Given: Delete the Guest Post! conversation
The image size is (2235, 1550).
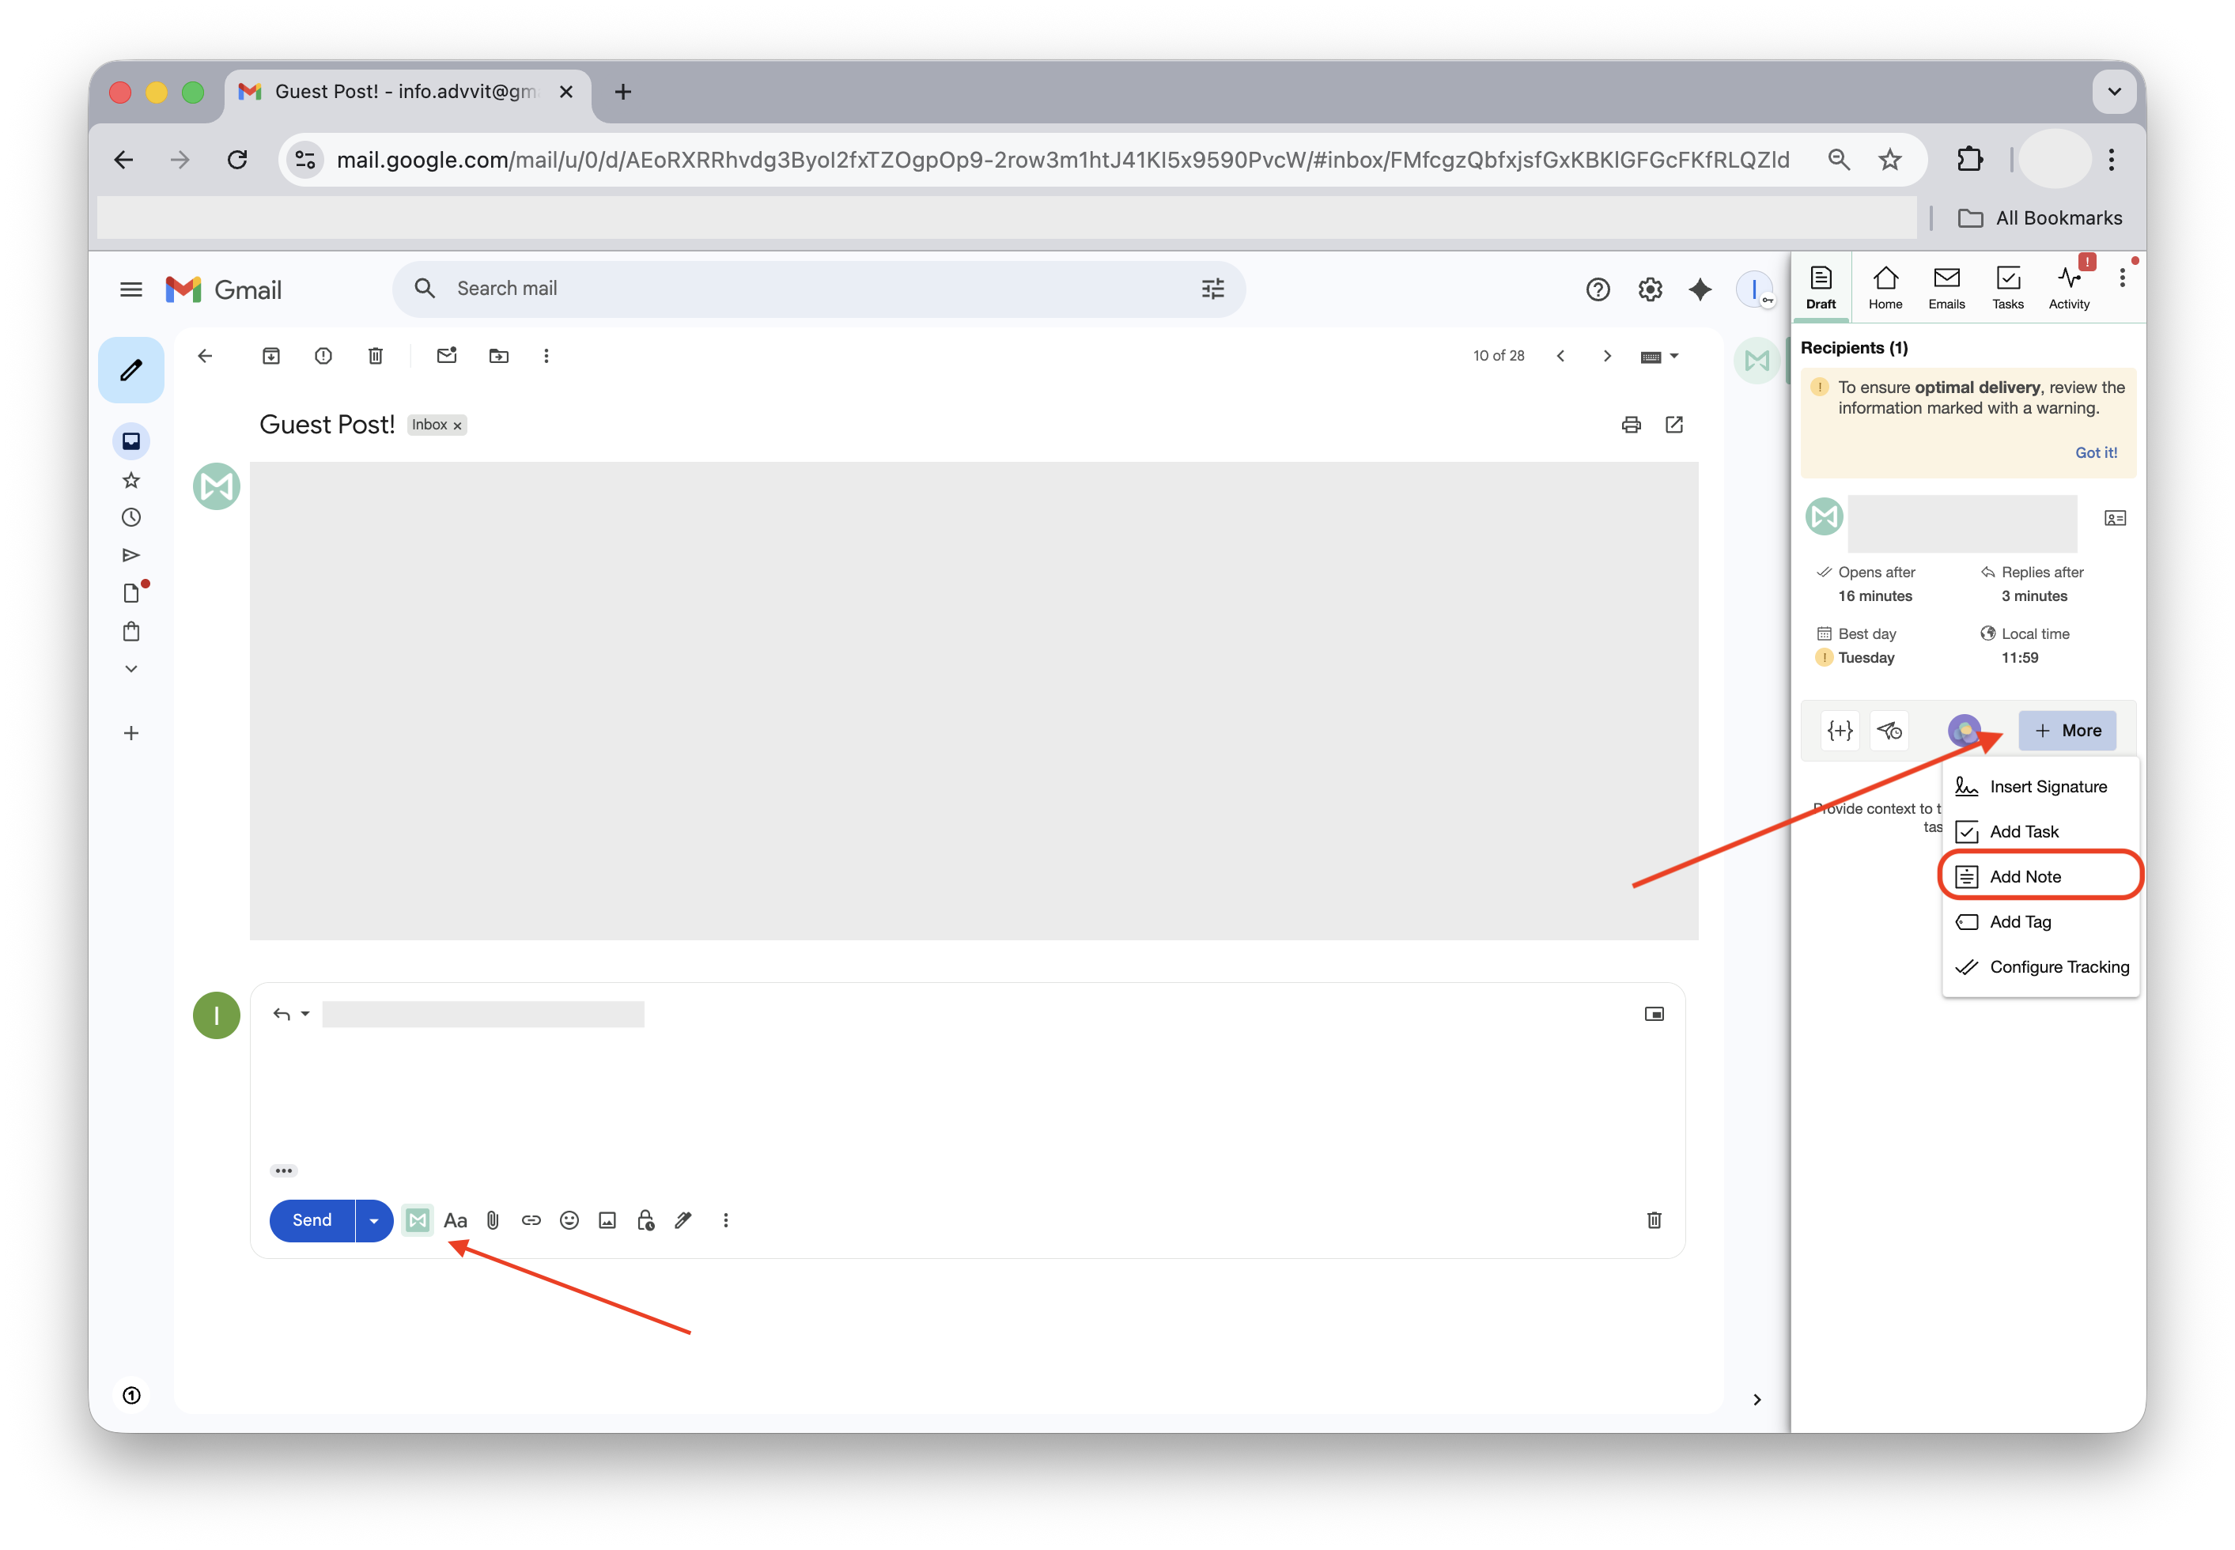Looking at the screenshot, I should pyautogui.click(x=376, y=357).
